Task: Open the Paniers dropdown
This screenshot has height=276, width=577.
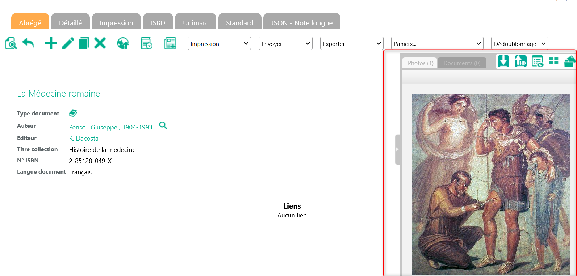Action: point(437,43)
